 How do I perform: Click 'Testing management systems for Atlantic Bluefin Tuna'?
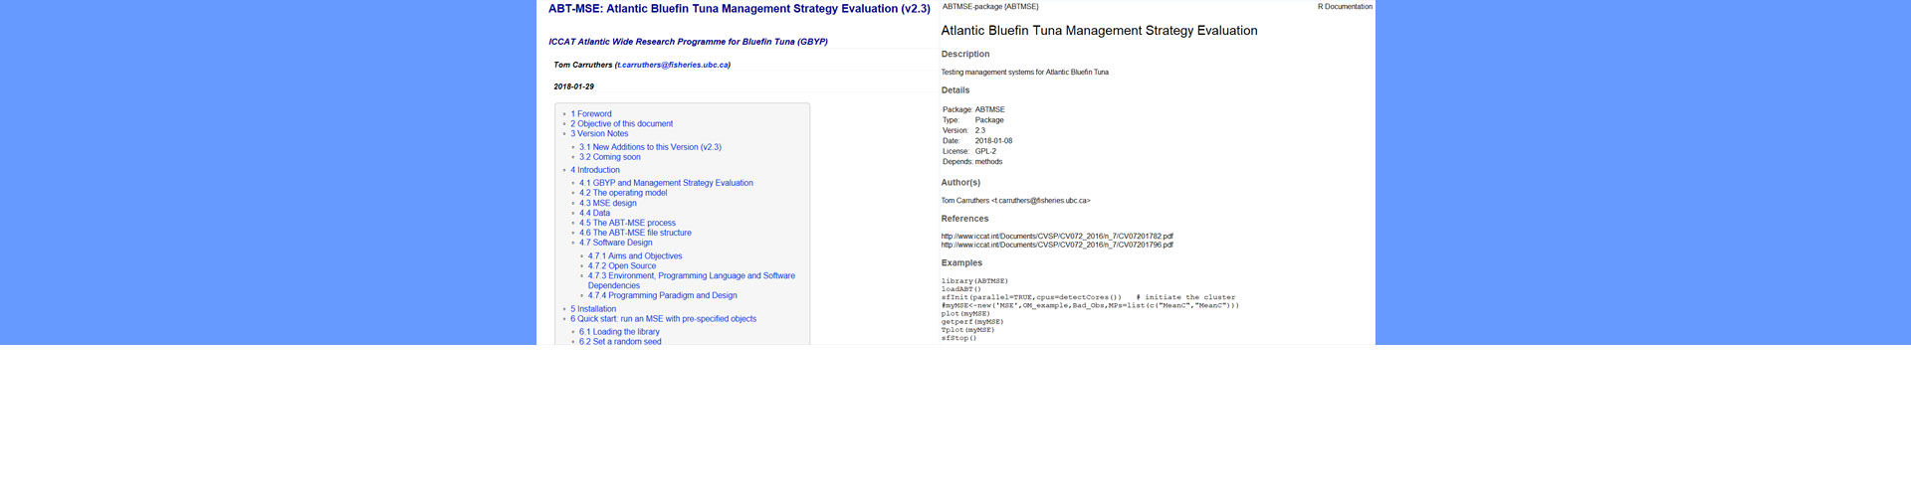pos(1025,73)
